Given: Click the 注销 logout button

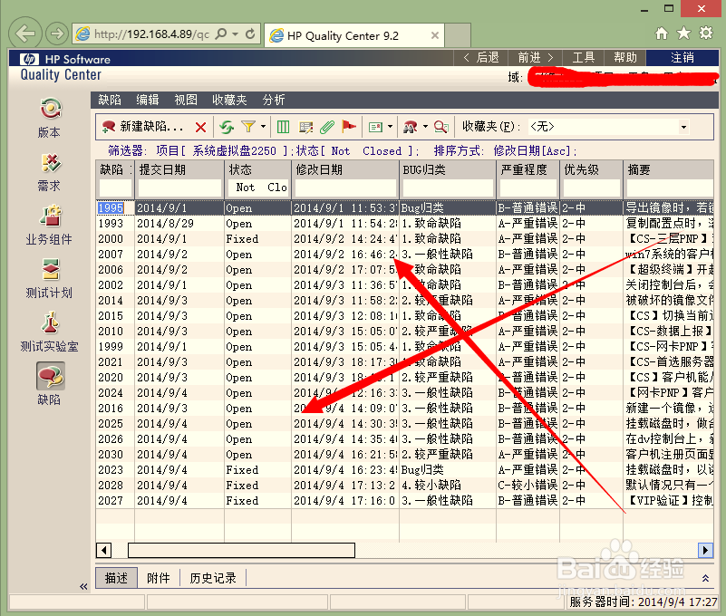Looking at the screenshot, I should (682, 57).
